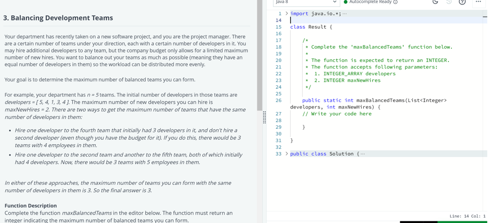Click line number 26 in the gutter

pos(278,101)
